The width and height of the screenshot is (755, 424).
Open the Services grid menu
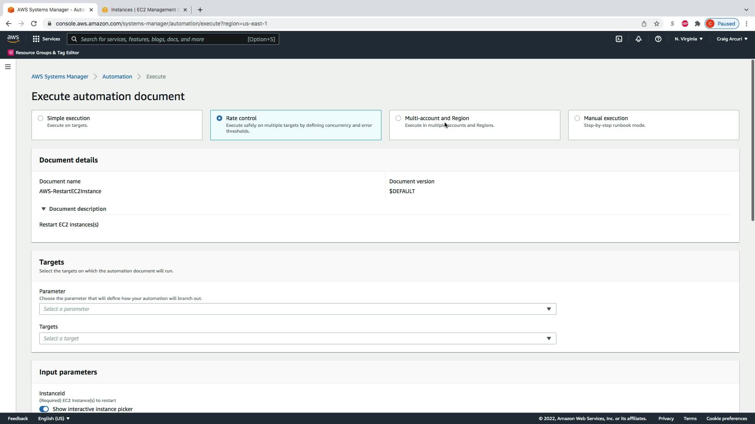click(46, 39)
